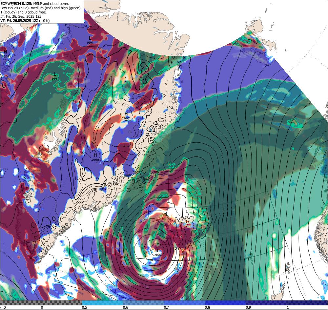The height and width of the screenshot is (310, 328).
Task: Click the 'Low clouds (blue), medium (red)' legend line
Action: [x=41, y=8]
